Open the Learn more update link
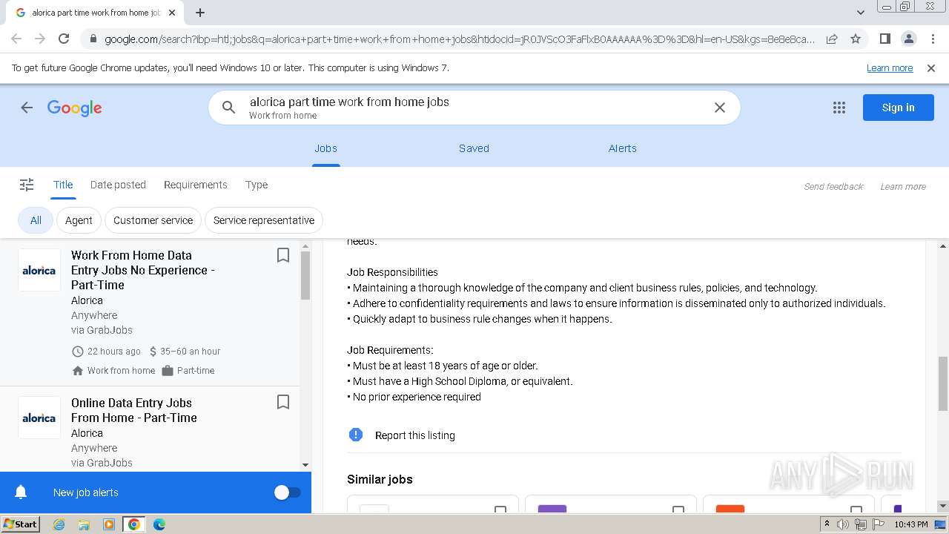The height and width of the screenshot is (534, 949). tap(890, 68)
